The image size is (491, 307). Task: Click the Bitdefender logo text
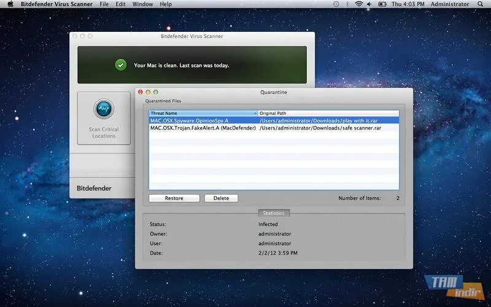94,188
